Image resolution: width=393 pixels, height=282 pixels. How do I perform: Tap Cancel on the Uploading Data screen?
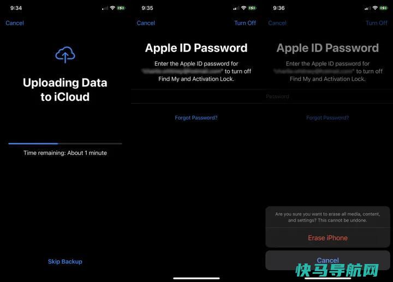click(x=15, y=23)
